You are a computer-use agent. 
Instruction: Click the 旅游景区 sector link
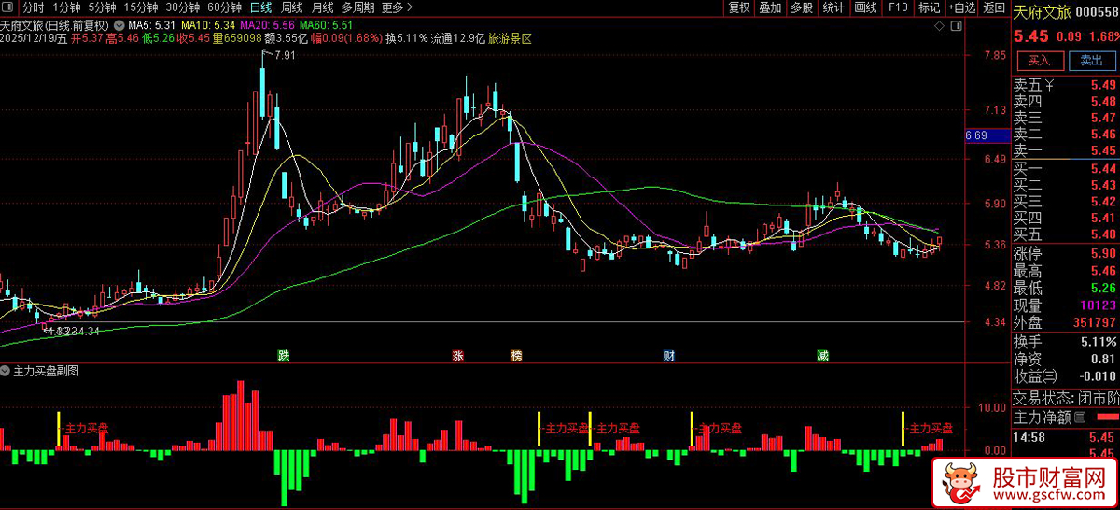pyautogui.click(x=510, y=39)
